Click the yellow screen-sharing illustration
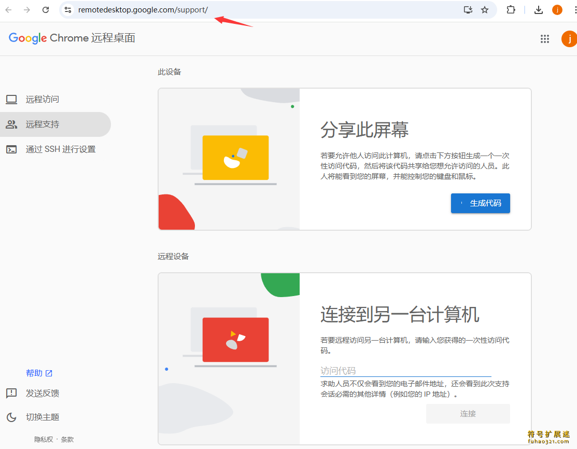The width and height of the screenshot is (577, 449). click(235, 158)
